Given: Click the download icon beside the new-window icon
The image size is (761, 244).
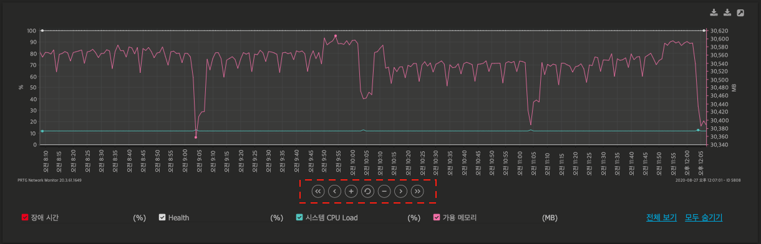Looking at the screenshot, I should pos(727,12).
